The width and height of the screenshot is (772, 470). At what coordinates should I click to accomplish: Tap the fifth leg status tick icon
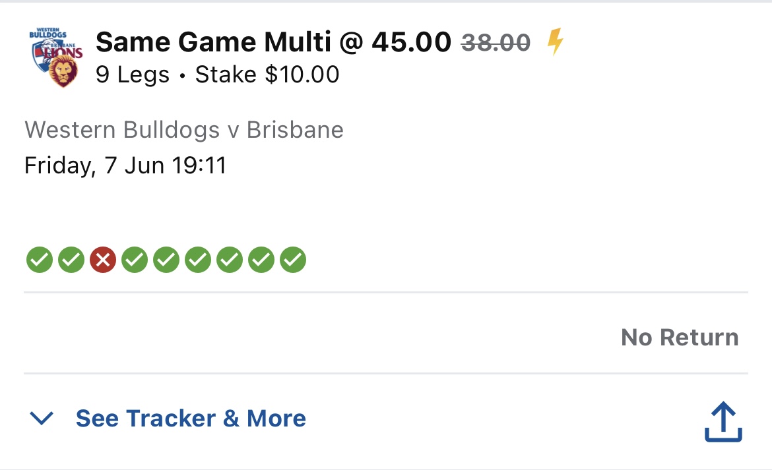coord(166,260)
